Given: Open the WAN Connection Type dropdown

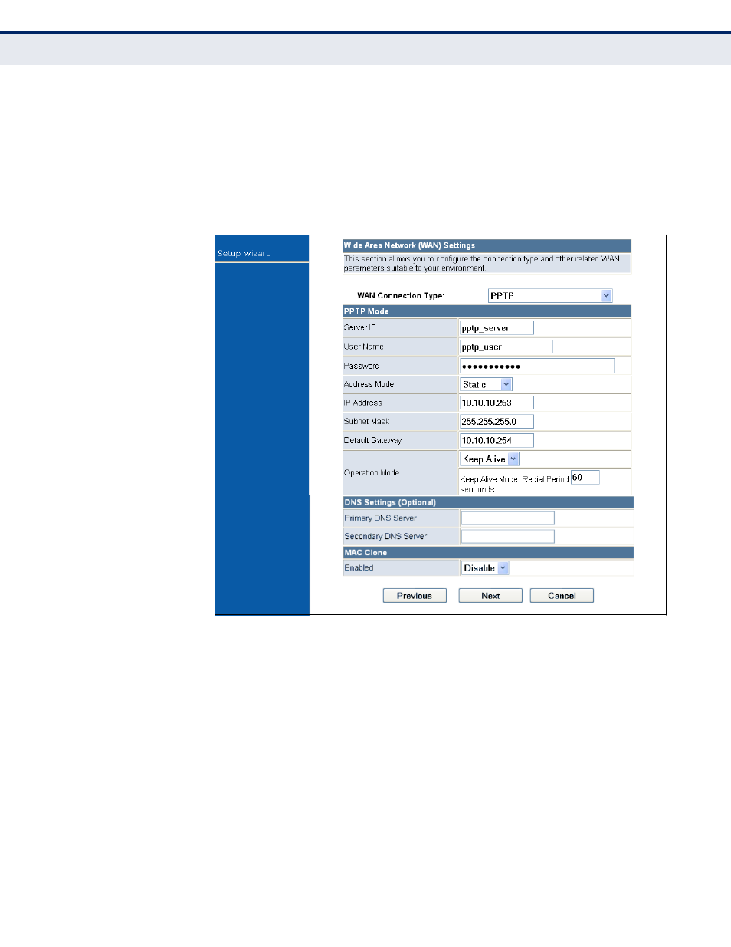Looking at the screenshot, I should [550, 296].
